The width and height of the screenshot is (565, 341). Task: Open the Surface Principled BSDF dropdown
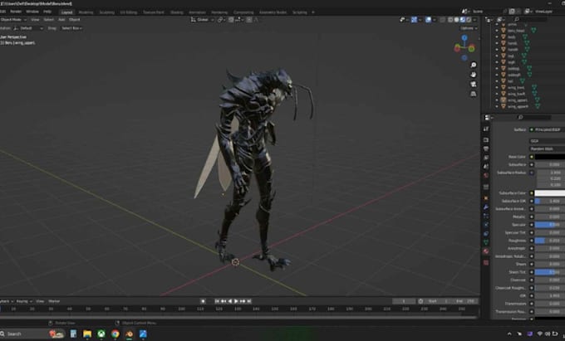pos(547,129)
